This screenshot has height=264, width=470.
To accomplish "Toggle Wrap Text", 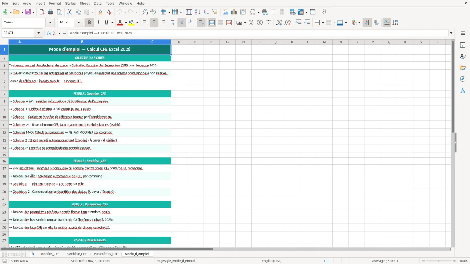I will (x=201, y=23).
